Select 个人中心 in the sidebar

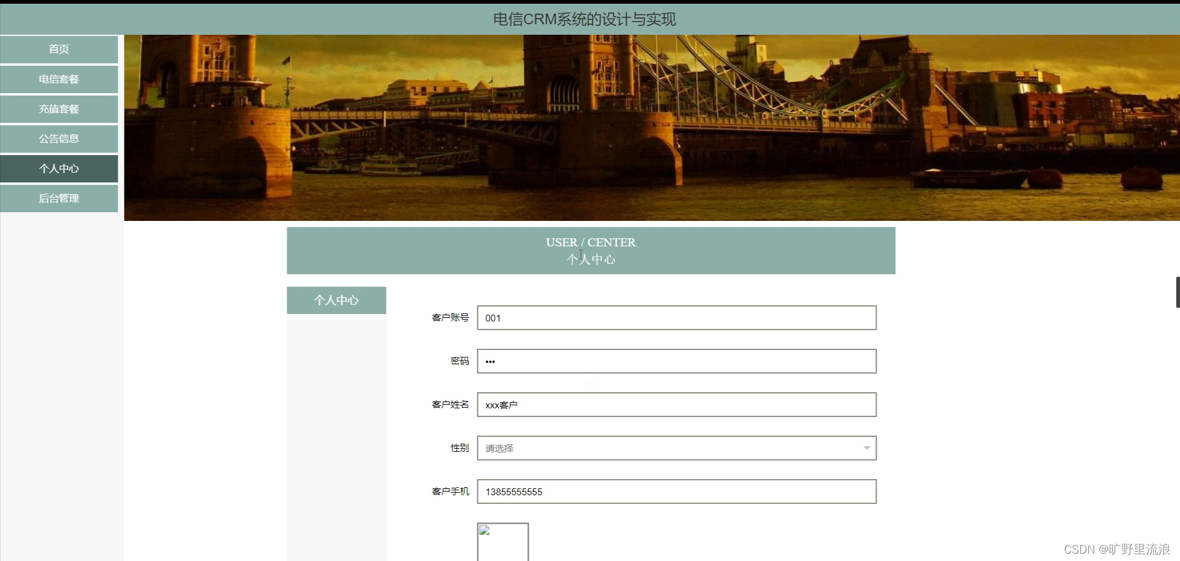coord(59,168)
